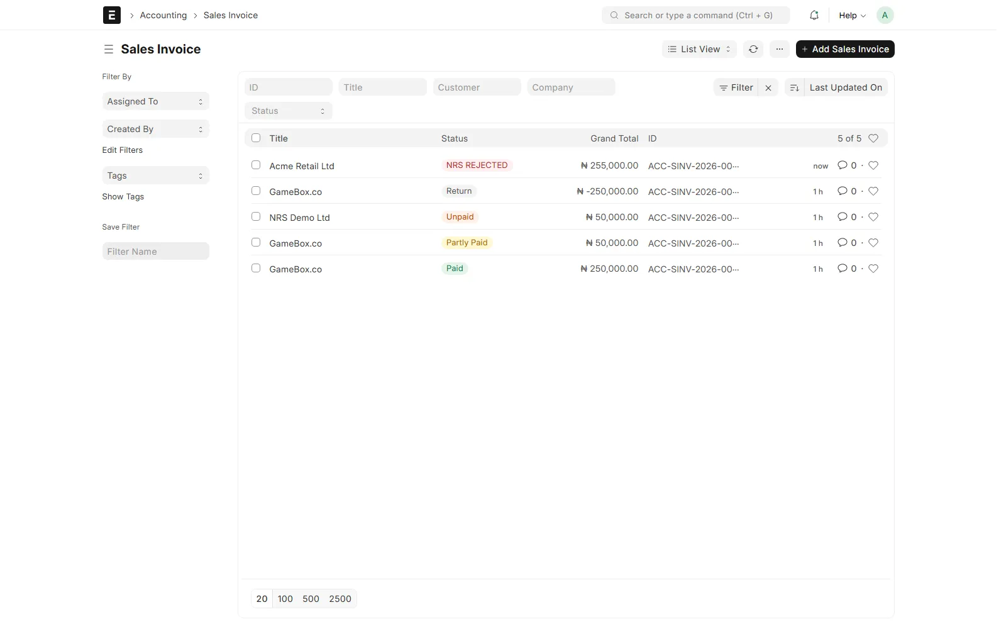Open the Filter button
This screenshot has height=629, width=1006.
pos(736,87)
